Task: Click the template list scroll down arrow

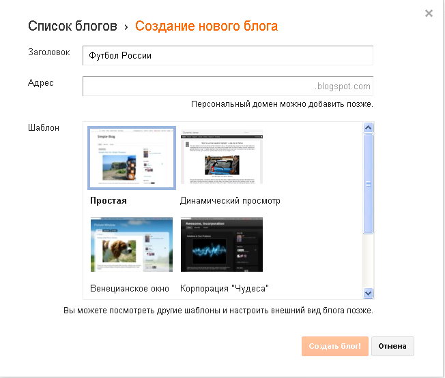Action: (x=368, y=293)
